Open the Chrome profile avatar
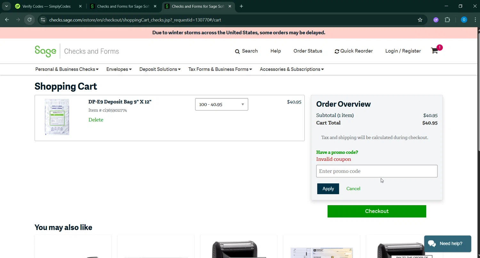The width and height of the screenshot is (480, 258). (464, 20)
